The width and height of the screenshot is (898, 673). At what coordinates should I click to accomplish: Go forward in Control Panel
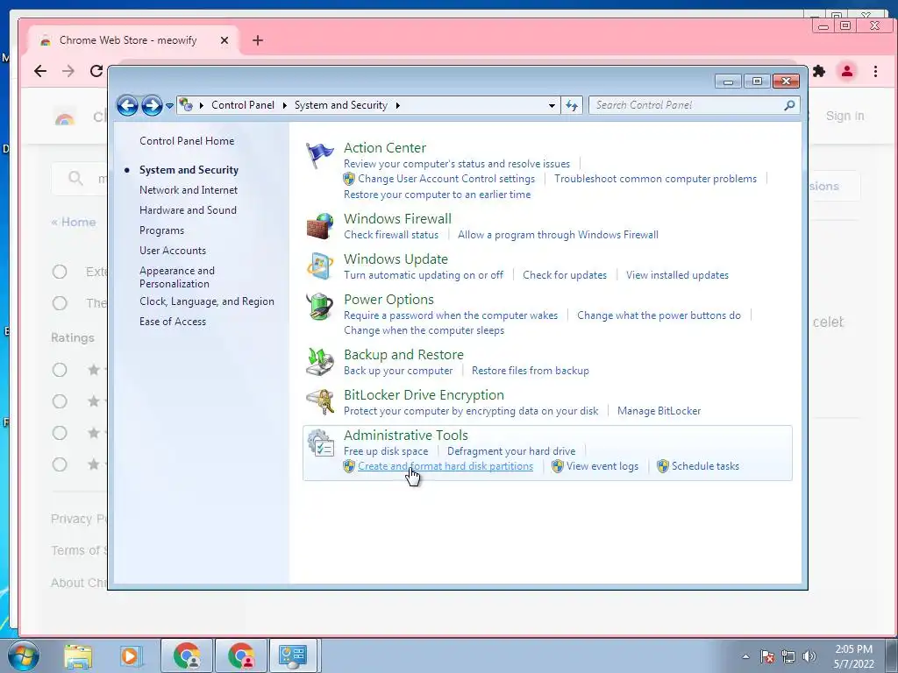[152, 105]
